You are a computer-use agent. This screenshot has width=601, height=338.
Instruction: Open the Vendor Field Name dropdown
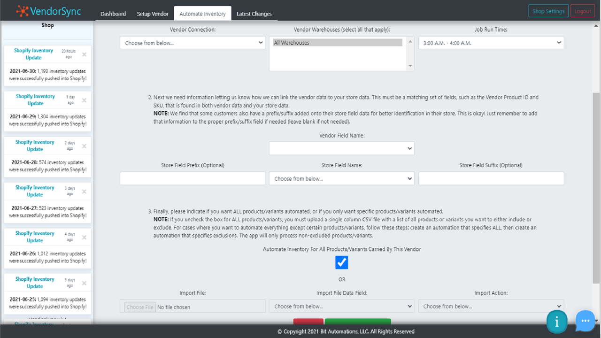[341, 148]
